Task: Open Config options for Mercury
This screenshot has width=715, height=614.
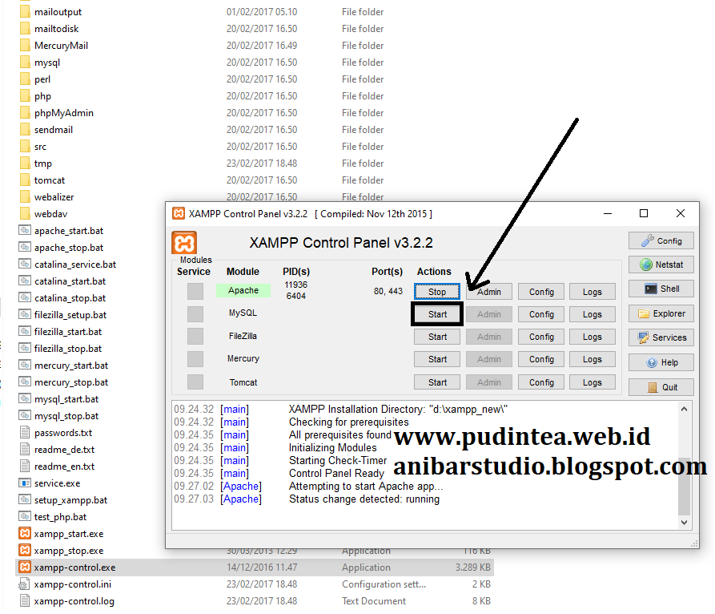Action: [x=541, y=359]
